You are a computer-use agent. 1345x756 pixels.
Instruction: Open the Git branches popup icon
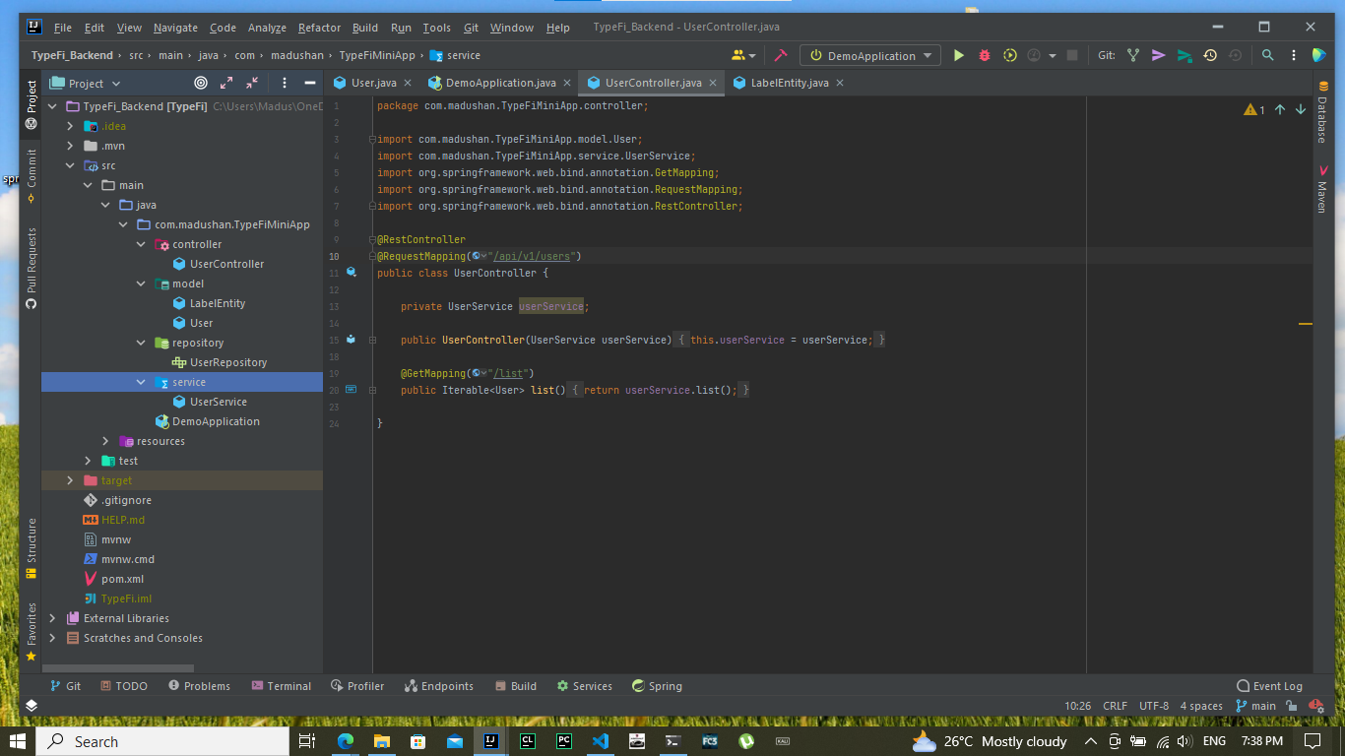(1132, 55)
